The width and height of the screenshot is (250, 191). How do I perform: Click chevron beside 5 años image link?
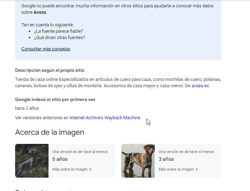point(90,170)
